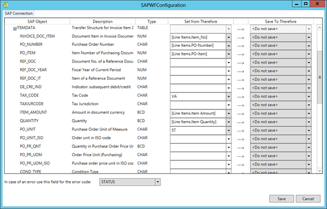Viewport: 327px width, 209px height.
Task: Click the TABLE type cell for ITEMDATA
Action: [x=143, y=28]
